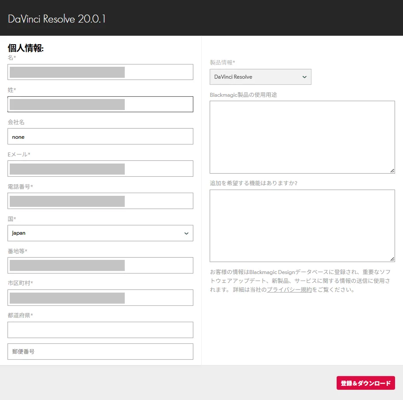The width and height of the screenshot is (403, 400).
Task: Open the プライバシー規約 link
Action: point(289,290)
